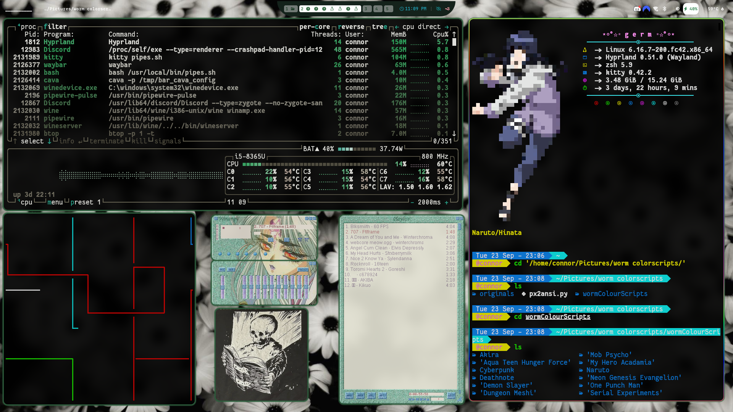Image resolution: width=733 pixels, height=412 pixels.
Task: Toggle the EQ window button in Winamp
Action: tap(300, 240)
